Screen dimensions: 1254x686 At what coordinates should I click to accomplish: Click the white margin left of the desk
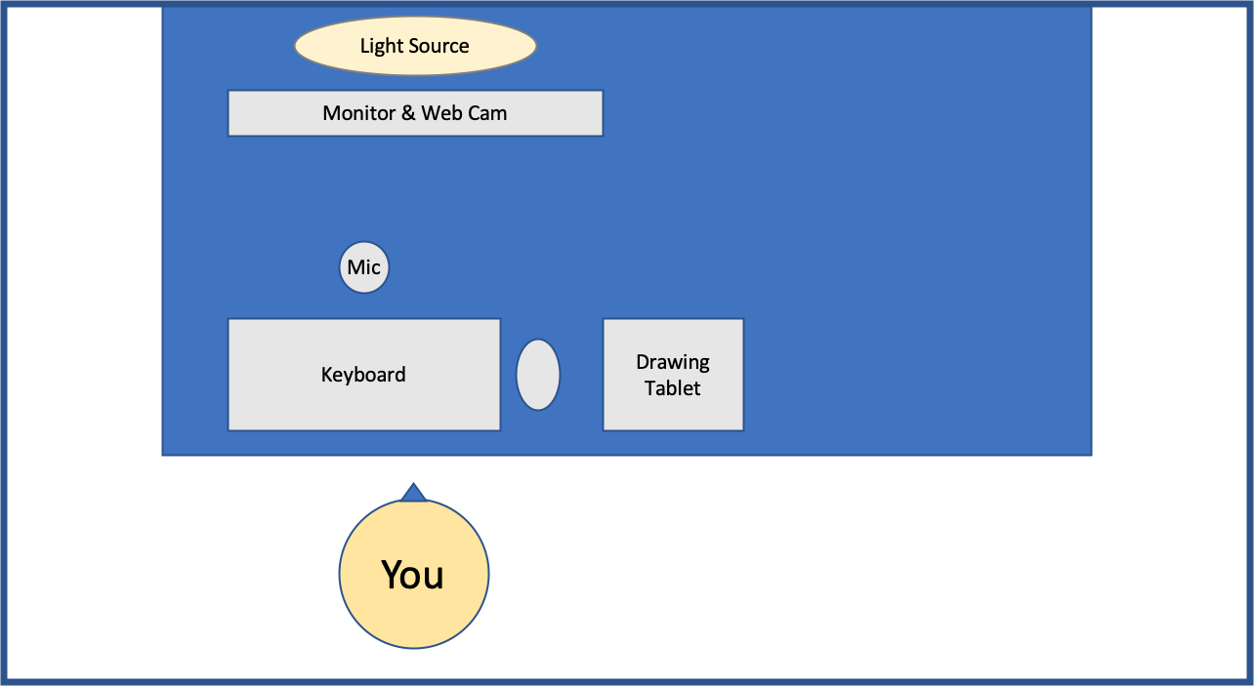tap(83, 244)
